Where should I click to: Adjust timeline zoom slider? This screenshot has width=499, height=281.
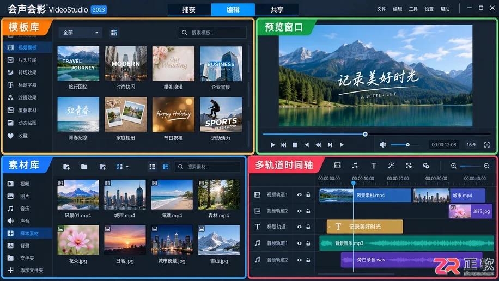(x=470, y=166)
